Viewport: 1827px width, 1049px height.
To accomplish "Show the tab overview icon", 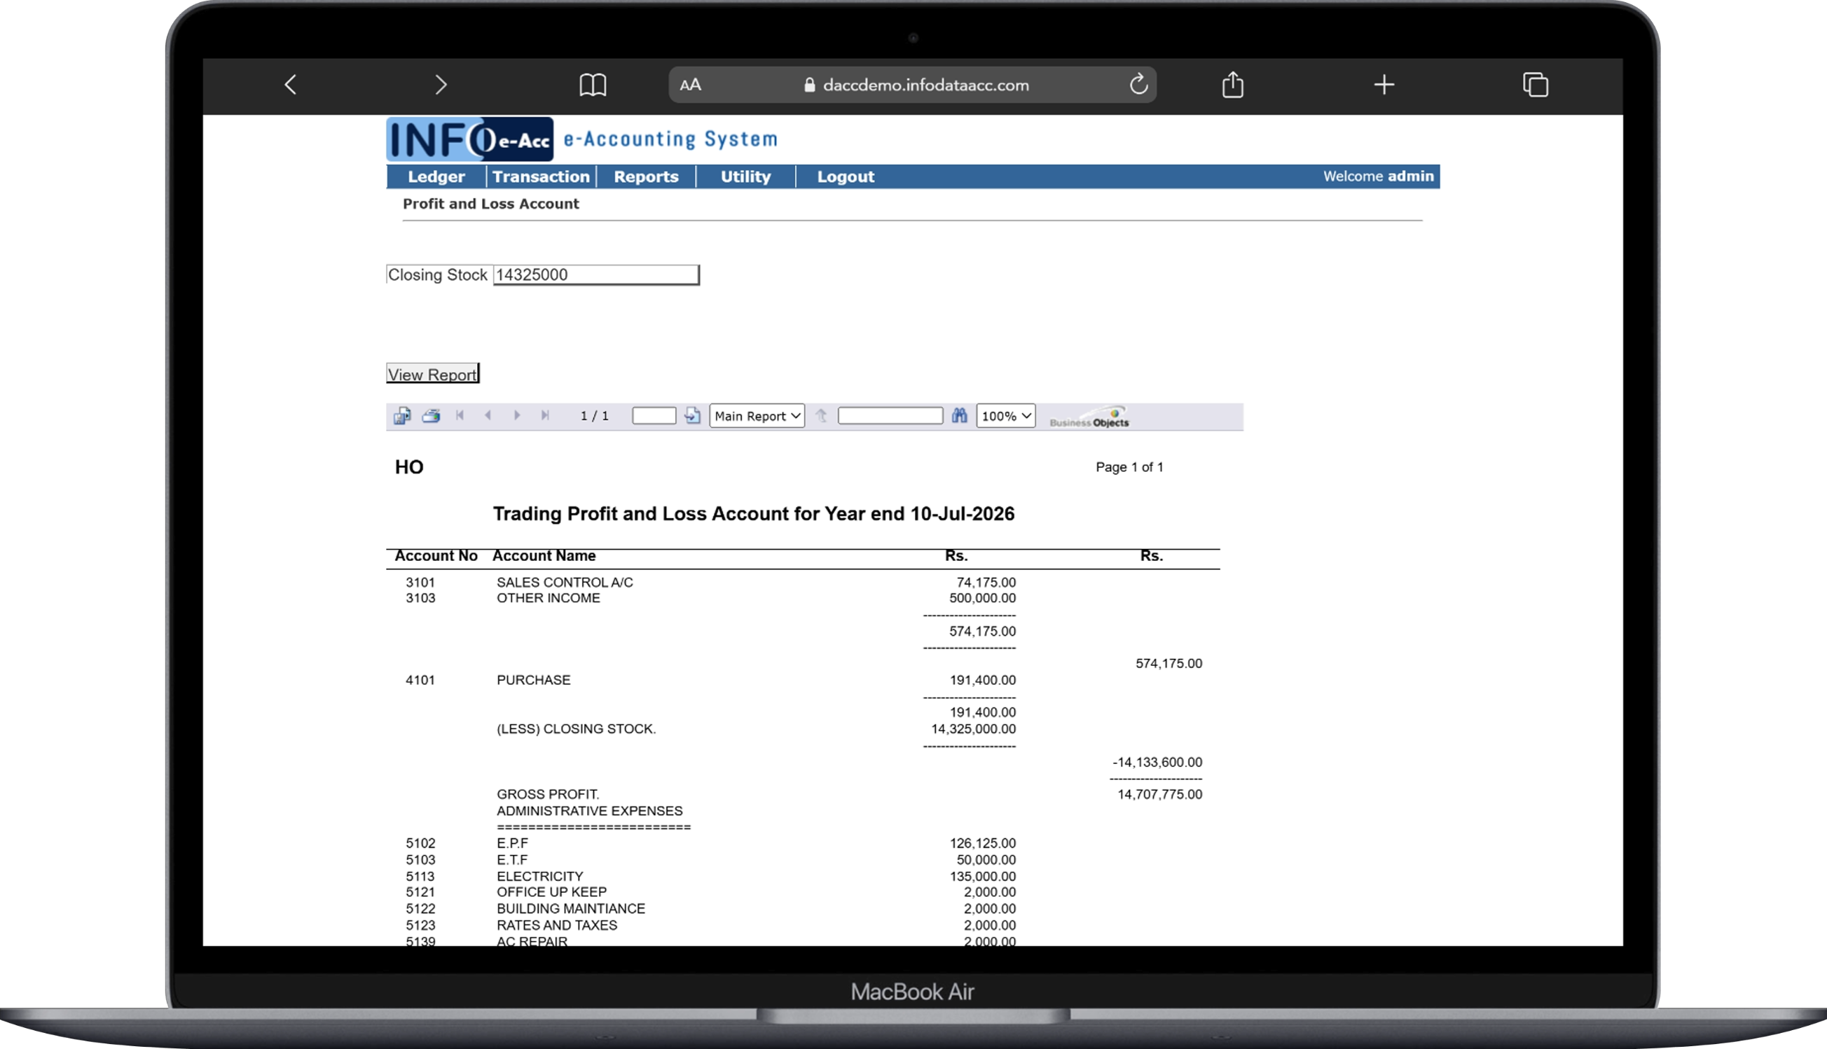I will coord(1535,84).
